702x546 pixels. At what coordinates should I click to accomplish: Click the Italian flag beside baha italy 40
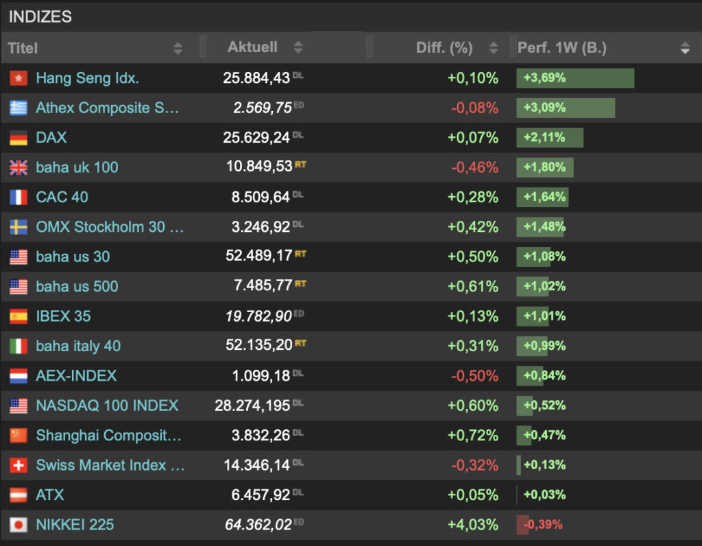click(x=19, y=346)
